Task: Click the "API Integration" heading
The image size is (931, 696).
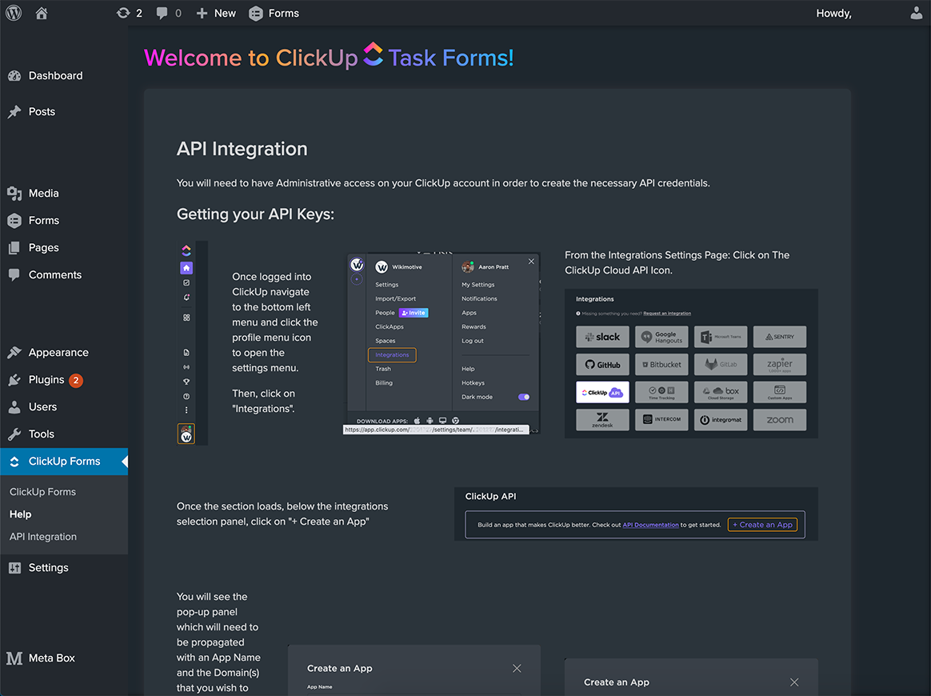Action: pyautogui.click(x=242, y=149)
